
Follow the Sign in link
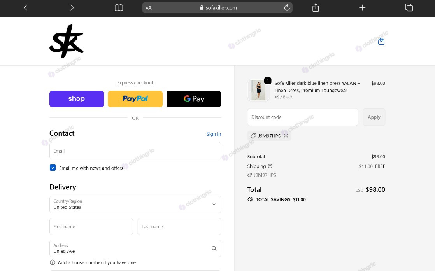pyautogui.click(x=214, y=134)
